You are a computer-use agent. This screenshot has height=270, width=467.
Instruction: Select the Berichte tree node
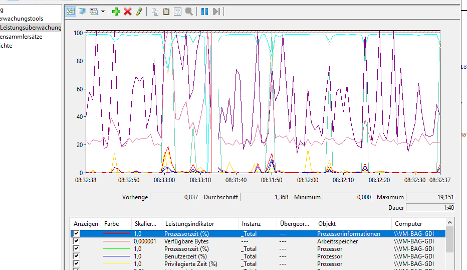click(6, 46)
